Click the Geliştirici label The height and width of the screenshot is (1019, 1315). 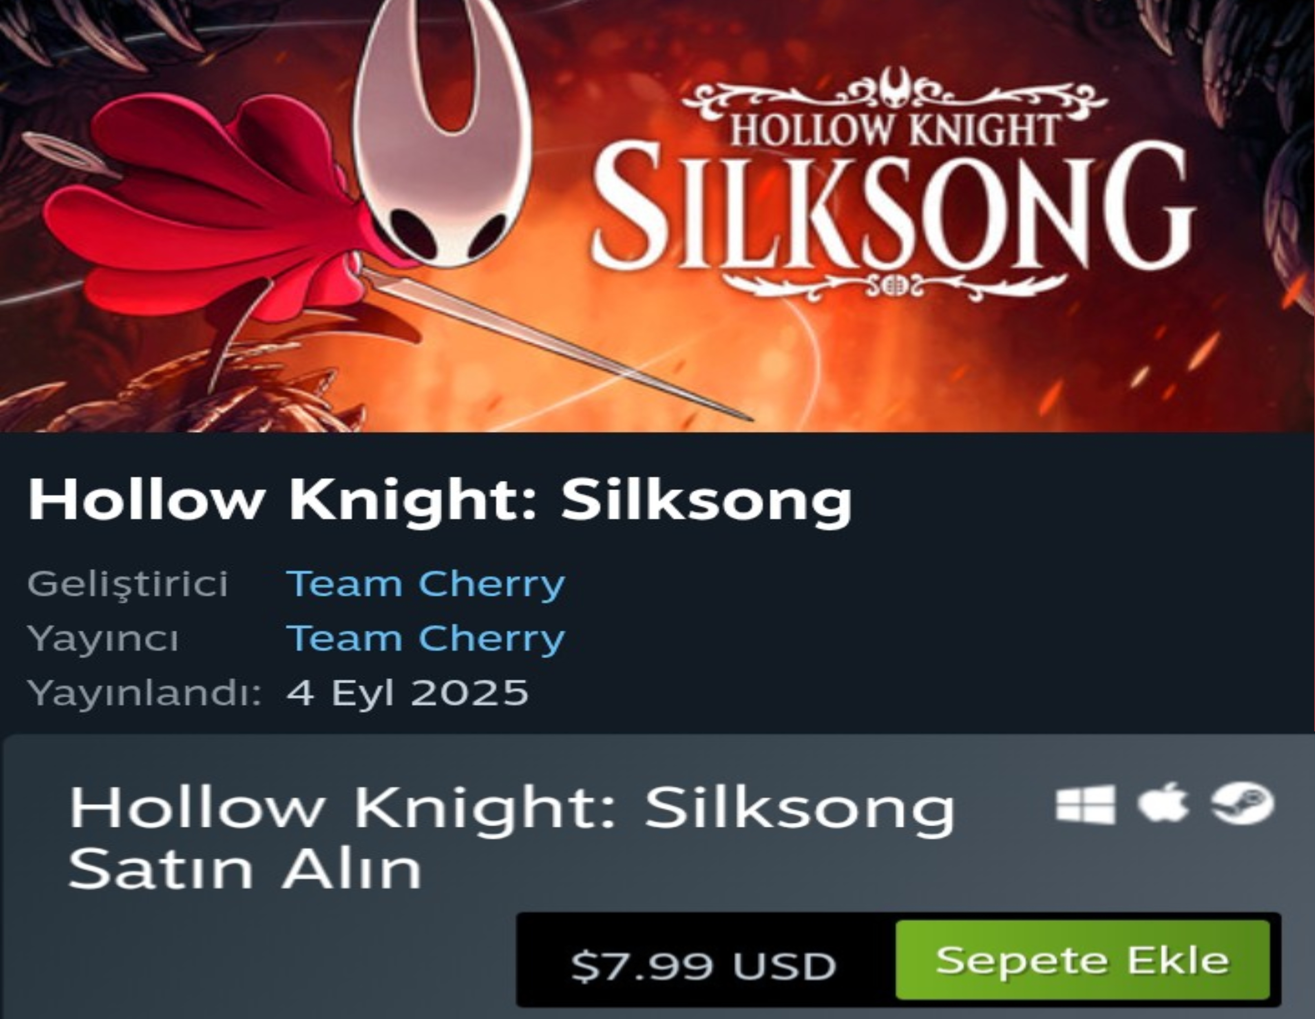coord(128,584)
